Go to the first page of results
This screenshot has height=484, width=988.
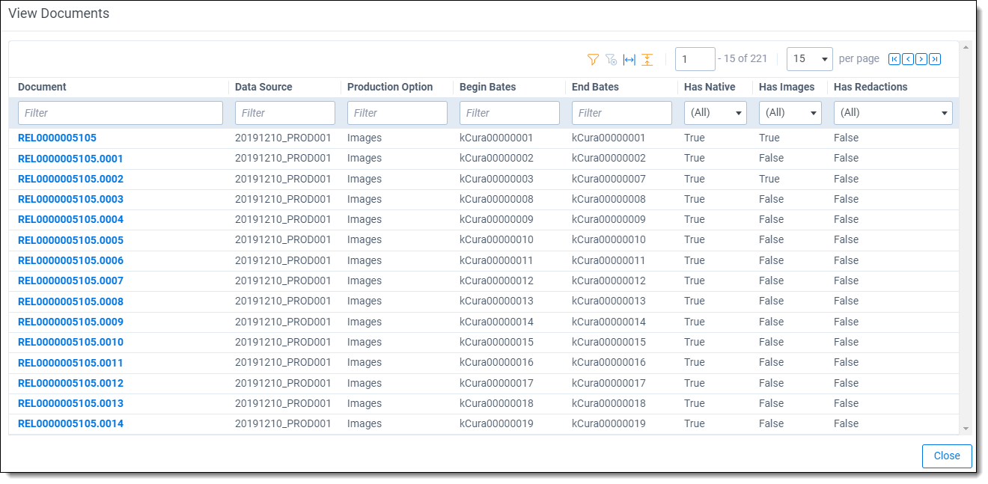pos(894,59)
